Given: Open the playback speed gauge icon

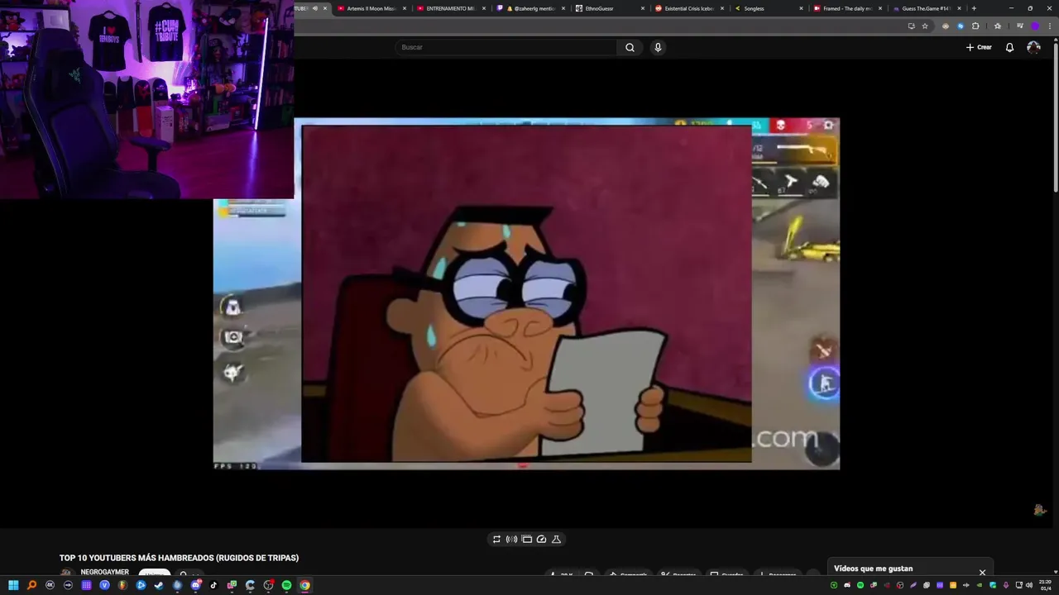Looking at the screenshot, I should tap(541, 539).
